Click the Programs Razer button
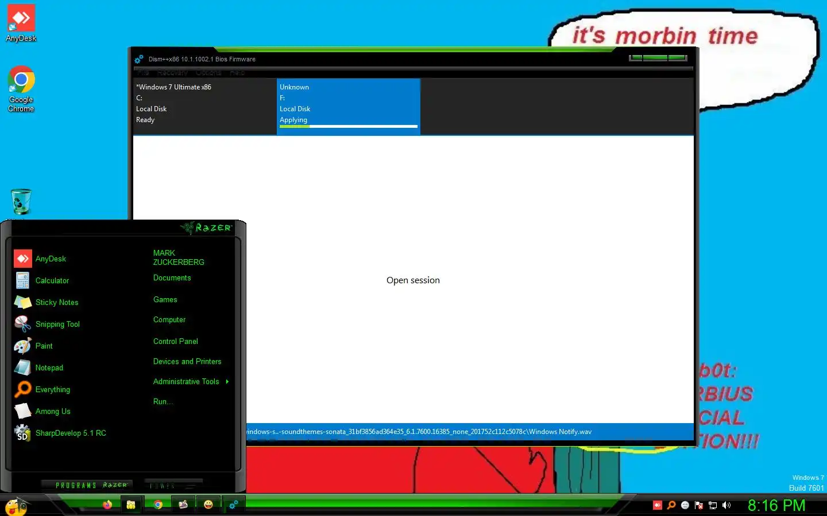Viewport: 827px width, 516px height. pos(87,484)
